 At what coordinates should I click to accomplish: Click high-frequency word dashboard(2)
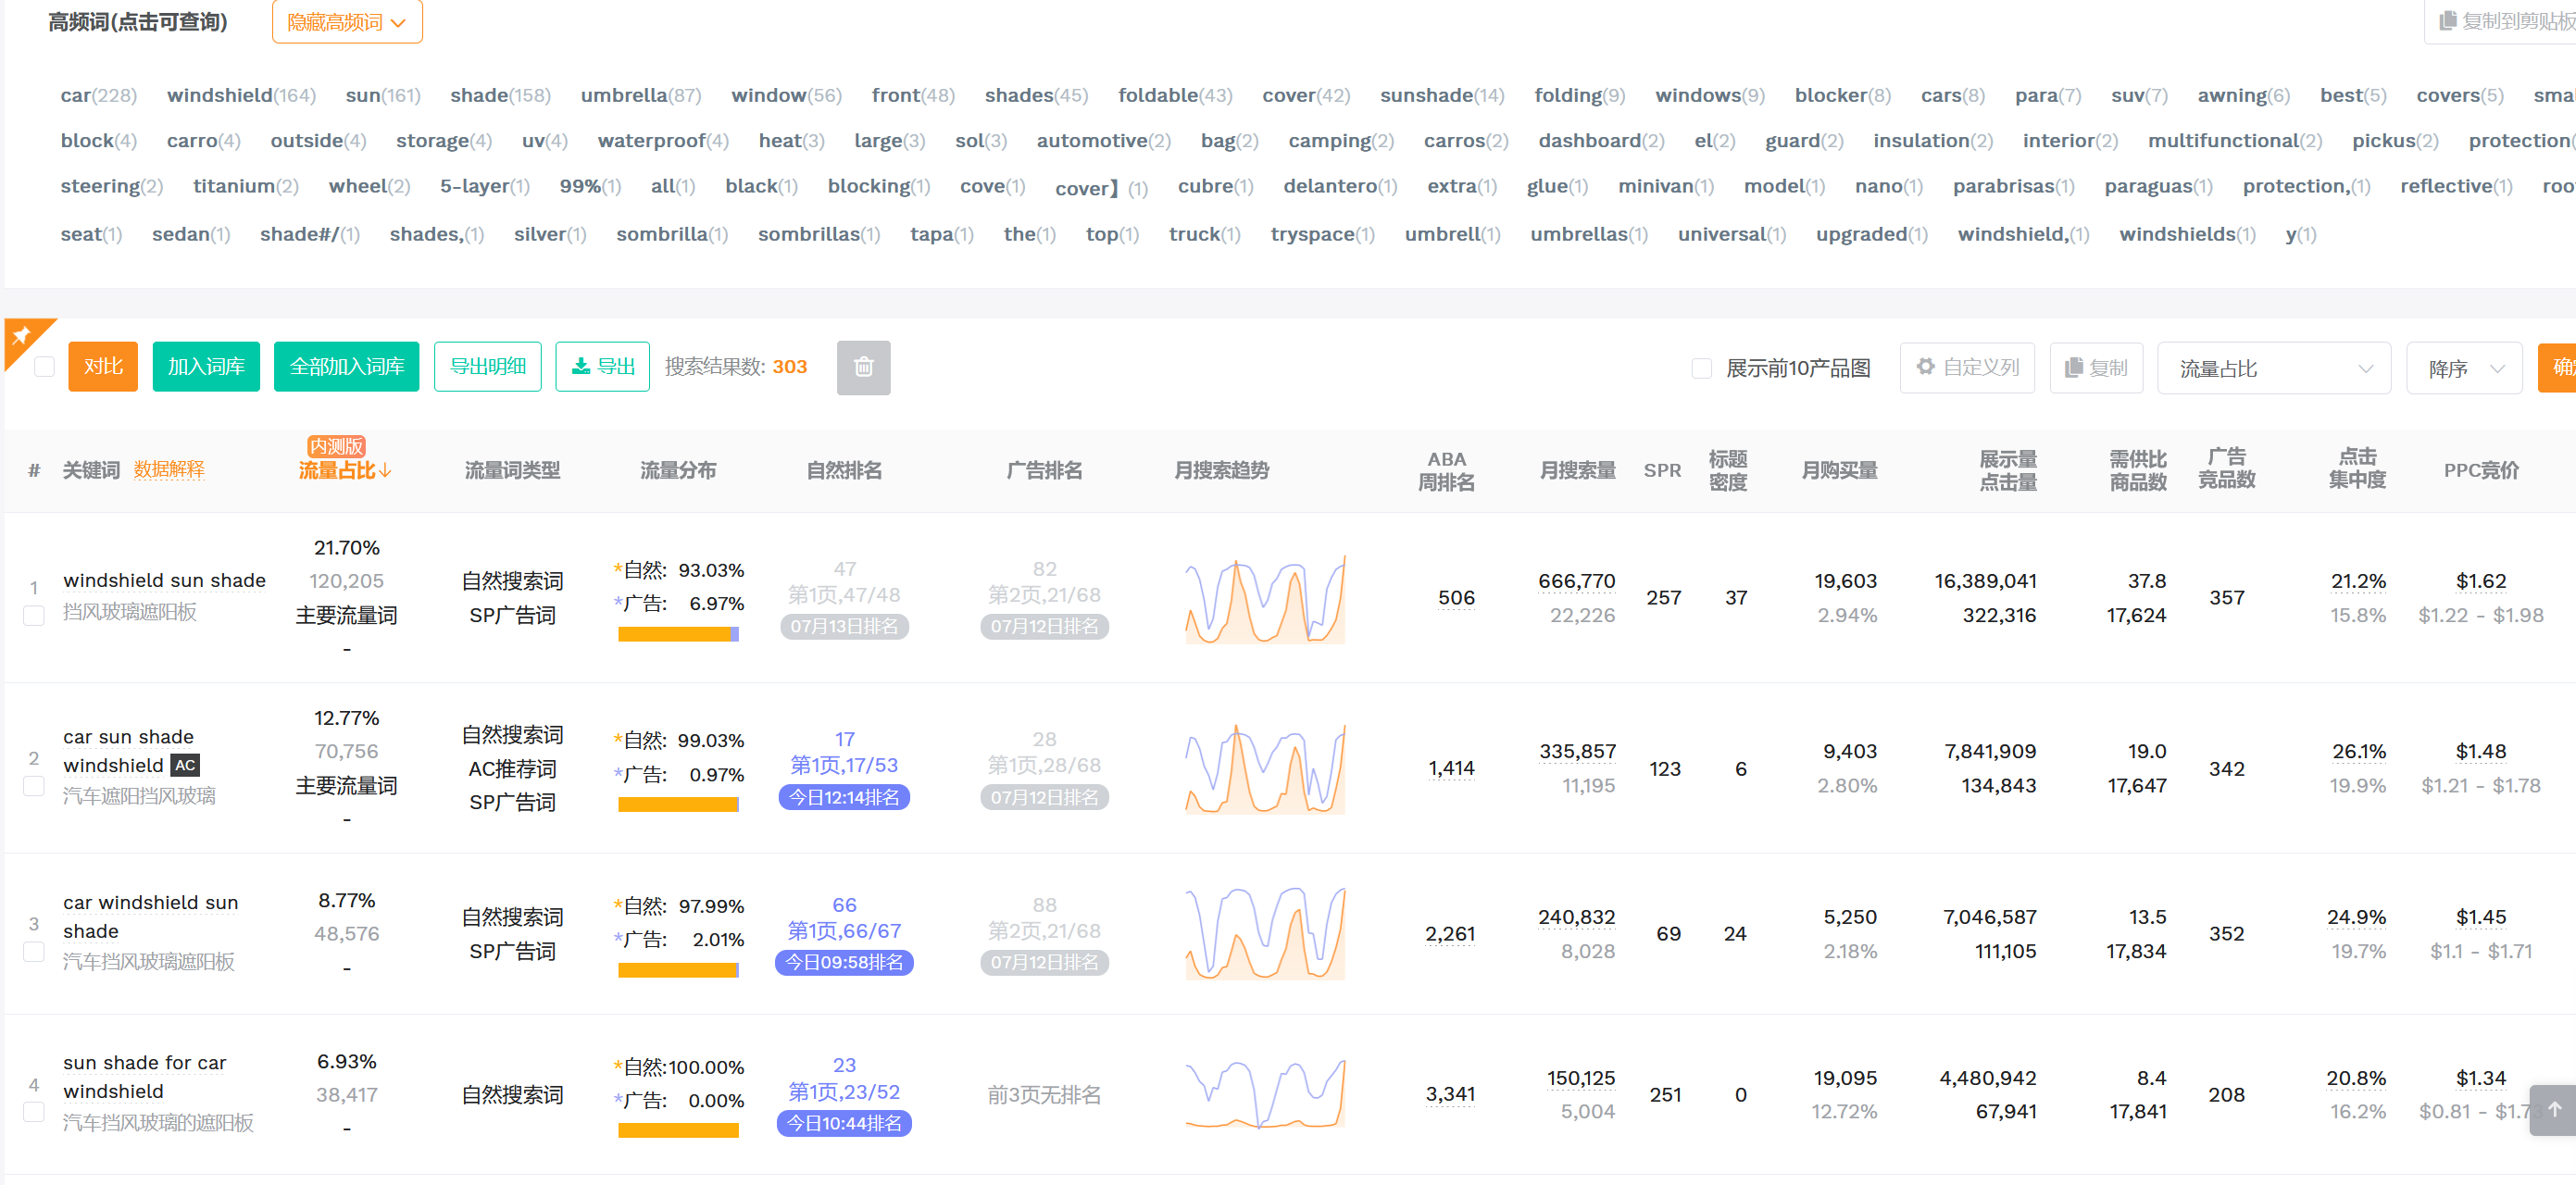point(1601,140)
